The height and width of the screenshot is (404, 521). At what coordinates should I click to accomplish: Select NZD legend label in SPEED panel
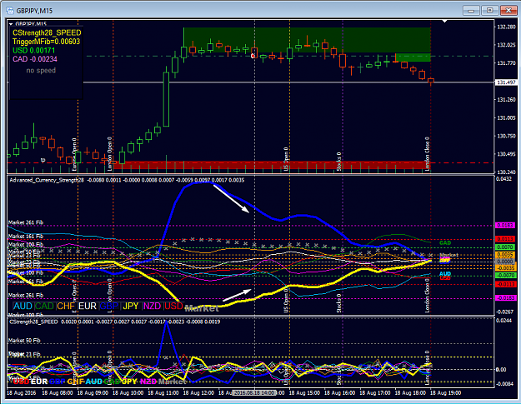148,382
